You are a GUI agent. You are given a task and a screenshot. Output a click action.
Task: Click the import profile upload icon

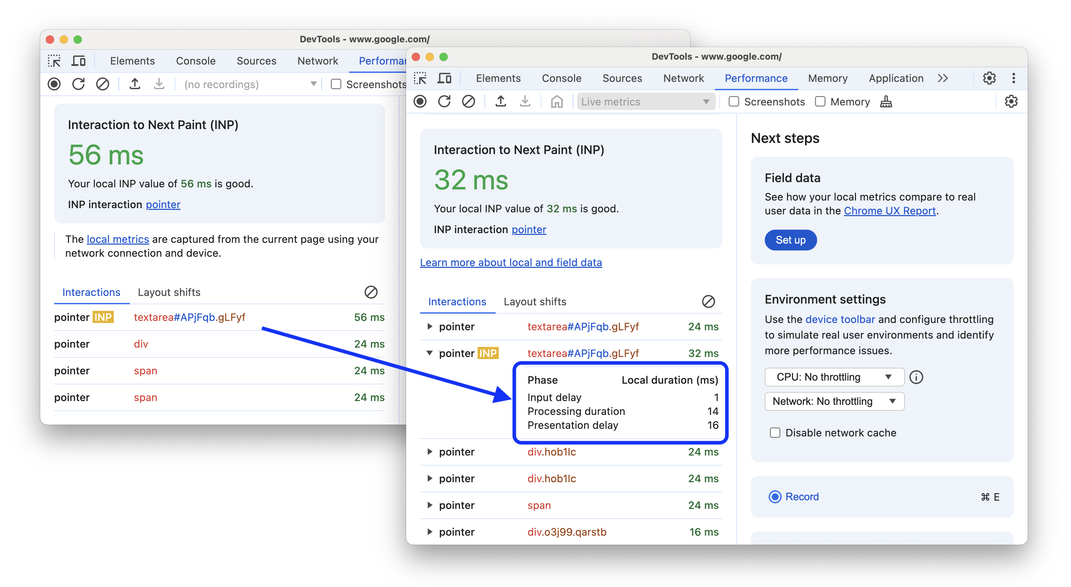pyautogui.click(x=500, y=101)
